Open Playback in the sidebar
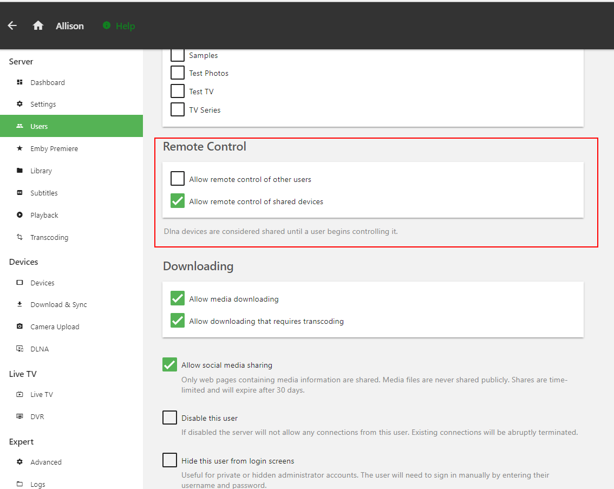Viewport: 614px width, 489px height. (x=71, y=215)
